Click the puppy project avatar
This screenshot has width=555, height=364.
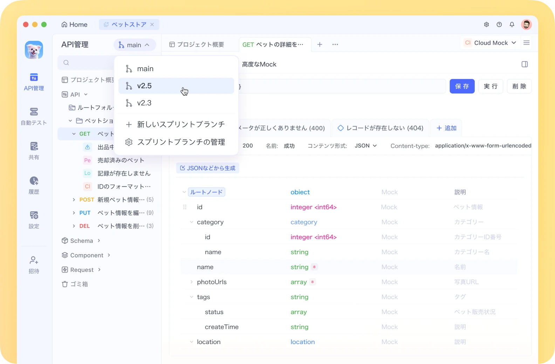coord(34,50)
